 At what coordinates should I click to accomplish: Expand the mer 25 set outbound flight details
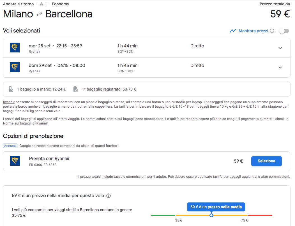280,48
